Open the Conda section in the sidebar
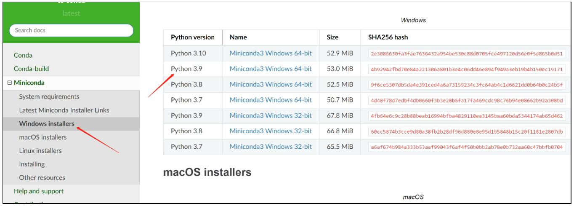Image resolution: width=574 pixels, height=206 pixels. click(23, 55)
